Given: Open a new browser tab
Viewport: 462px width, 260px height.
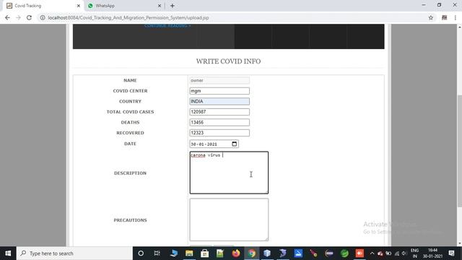Looking at the screenshot, I should (173, 6).
